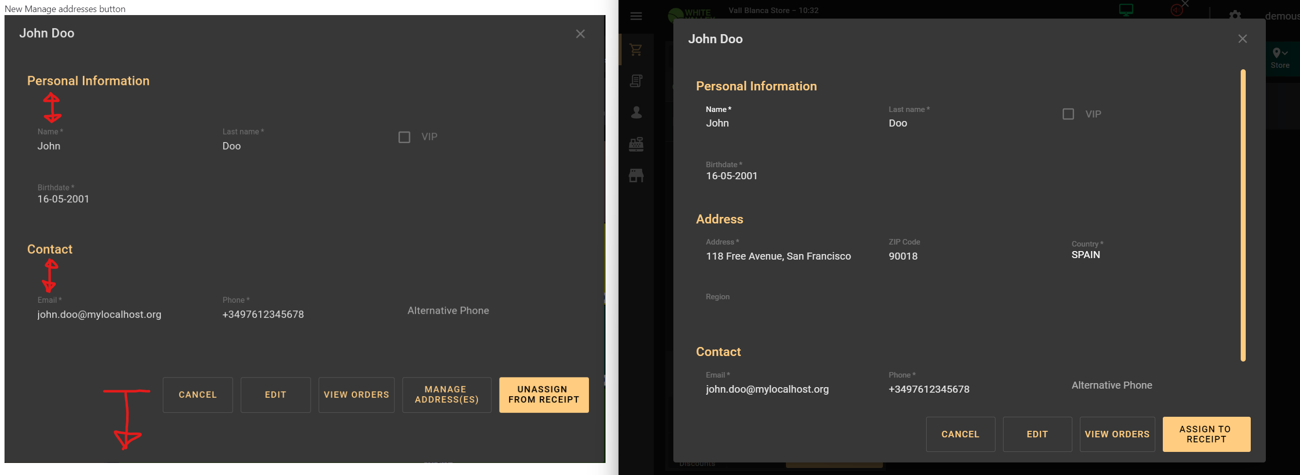1300x475 pixels.
Task: Click Alternative Phone field in right dialog
Action: click(1112, 385)
